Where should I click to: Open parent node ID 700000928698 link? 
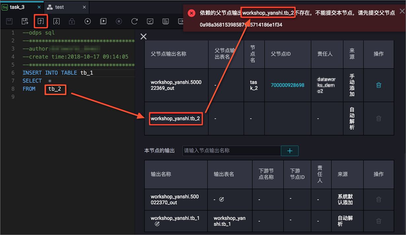288,85
